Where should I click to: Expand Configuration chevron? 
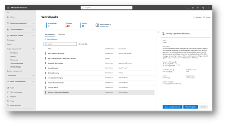point(33,75)
